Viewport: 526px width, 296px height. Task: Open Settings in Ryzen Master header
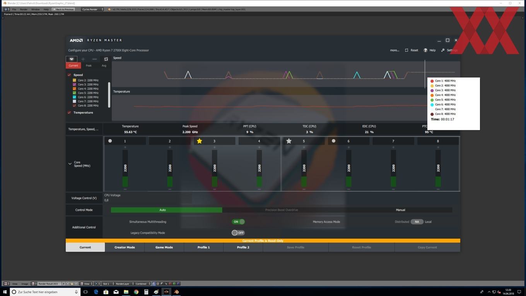(450, 50)
